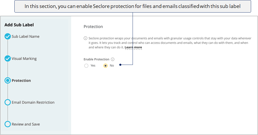
Task: Go to the Sub Label Name step
Action: 26,37
